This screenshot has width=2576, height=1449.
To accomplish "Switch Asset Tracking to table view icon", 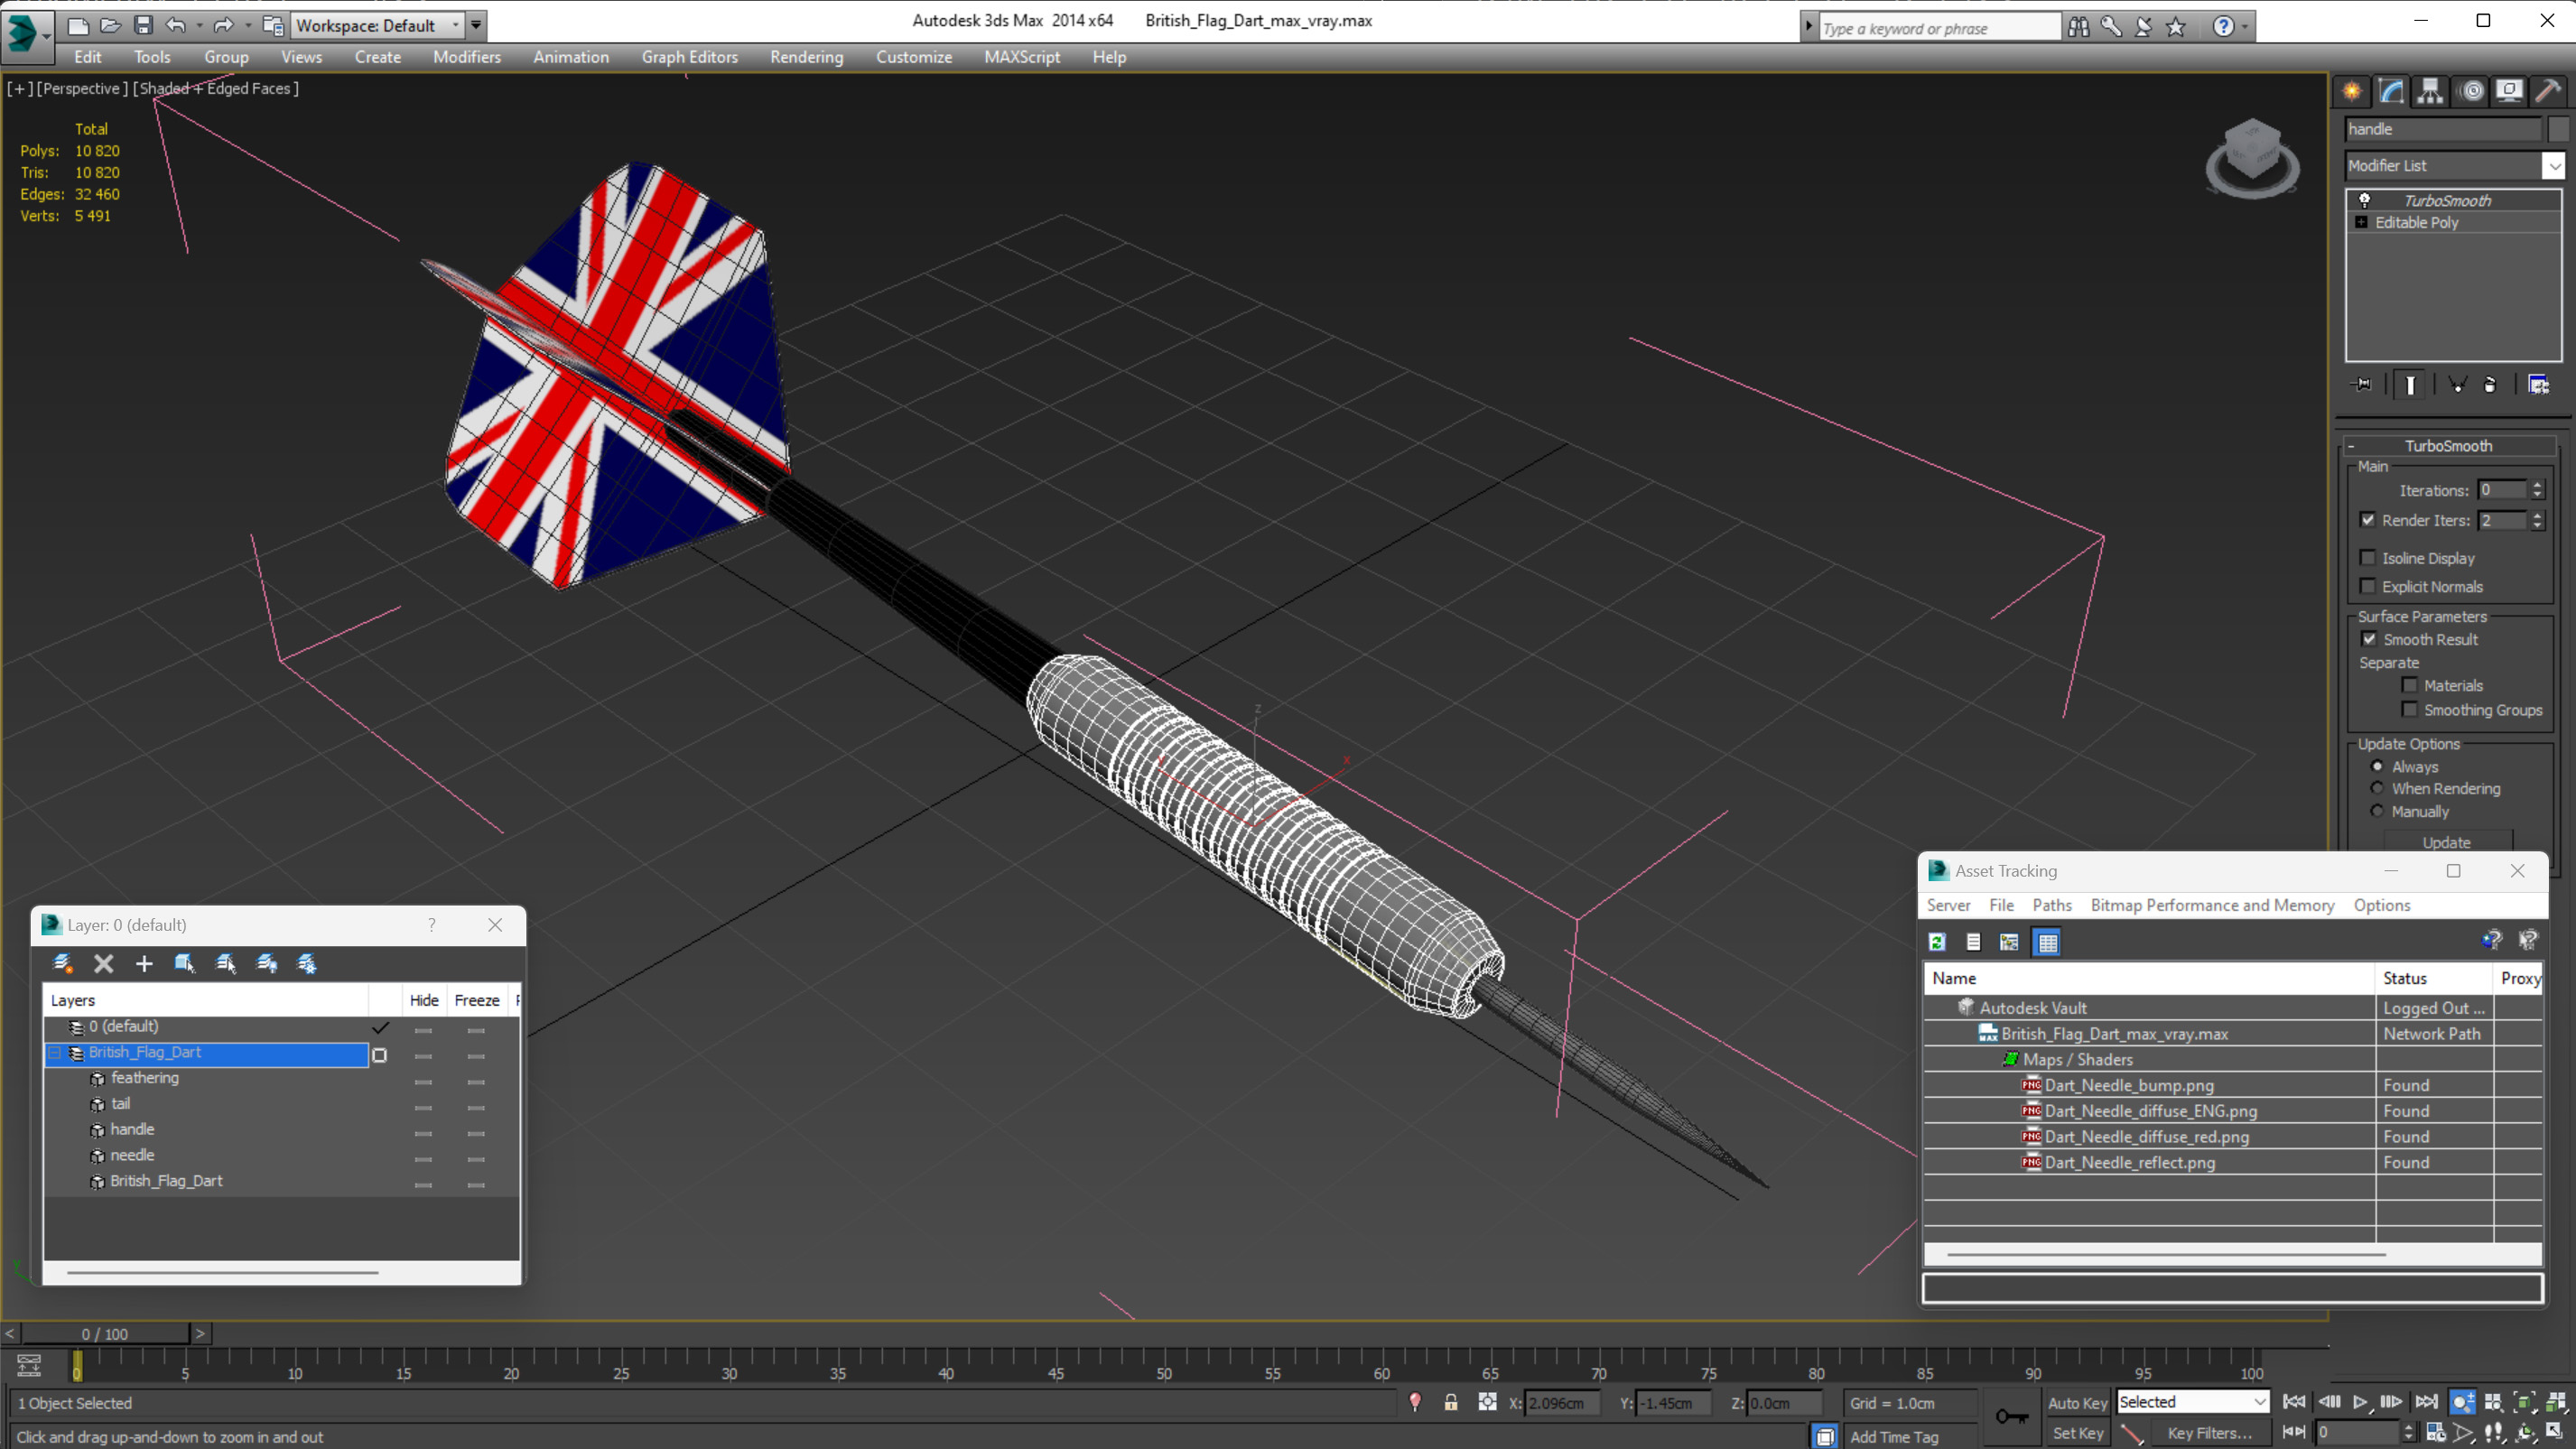I will (x=2047, y=942).
